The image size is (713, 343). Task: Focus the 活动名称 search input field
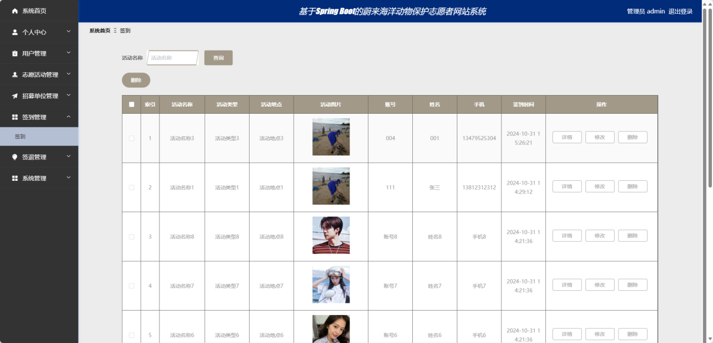click(x=173, y=58)
